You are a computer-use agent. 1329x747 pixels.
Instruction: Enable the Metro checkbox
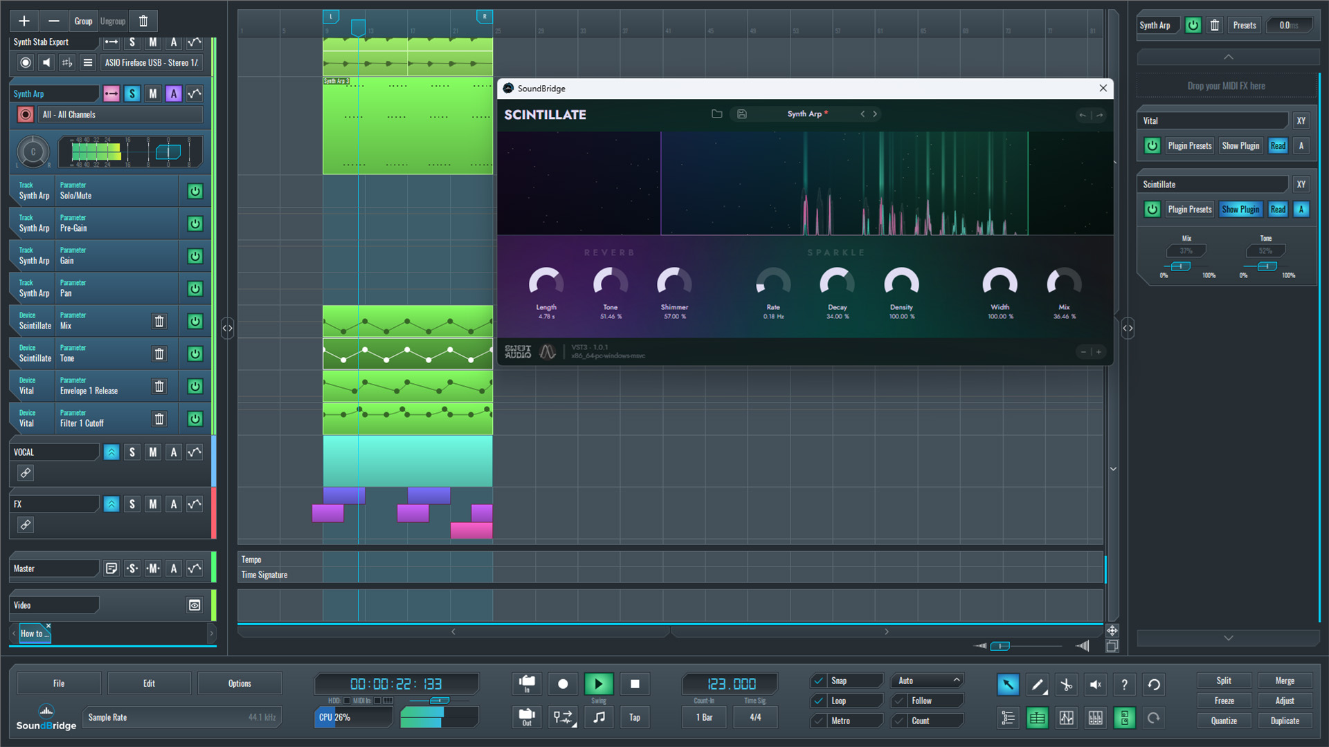point(818,721)
